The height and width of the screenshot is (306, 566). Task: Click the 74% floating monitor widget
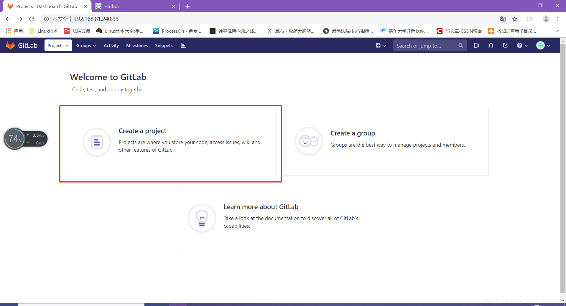coord(26,139)
